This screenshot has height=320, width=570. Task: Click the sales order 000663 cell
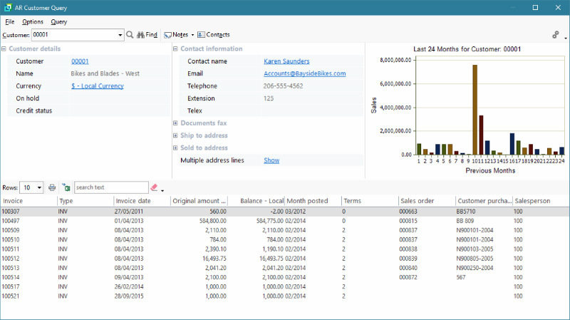[408, 212]
